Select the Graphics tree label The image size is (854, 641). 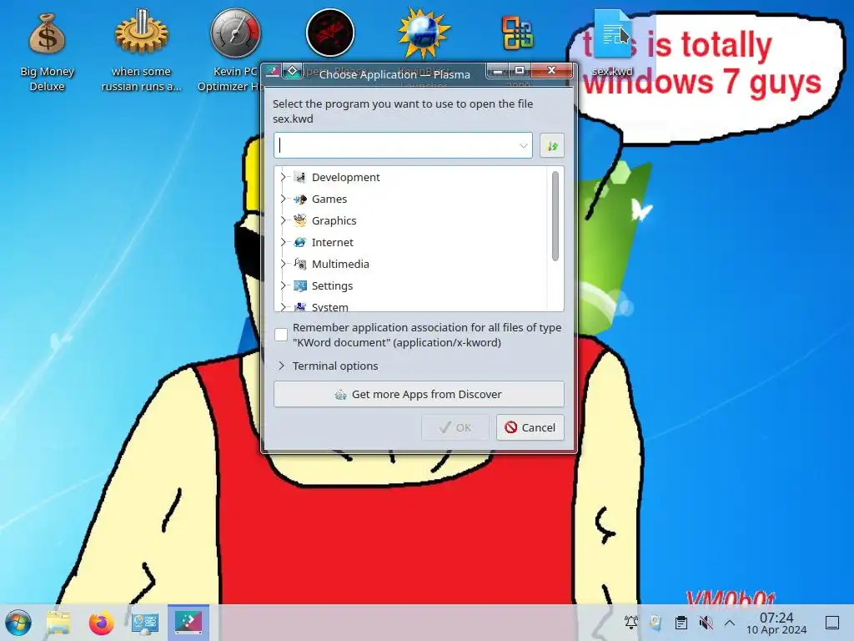tap(334, 220)
